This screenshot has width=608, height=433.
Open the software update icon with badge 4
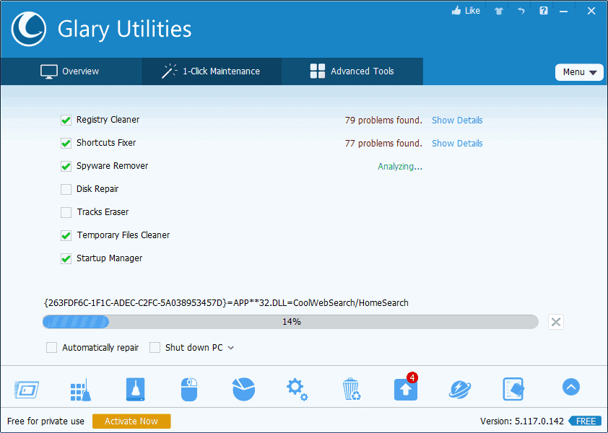[406, 388]
